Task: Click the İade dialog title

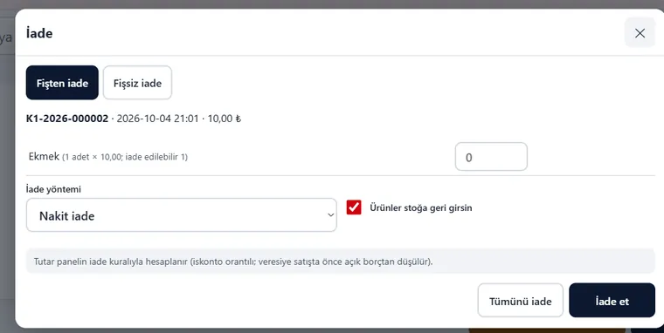Action: pos(39,33)
